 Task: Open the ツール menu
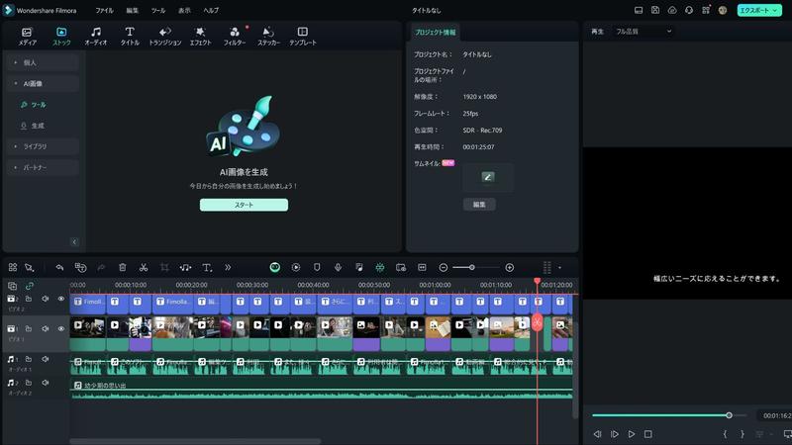[x=158, y=10]
